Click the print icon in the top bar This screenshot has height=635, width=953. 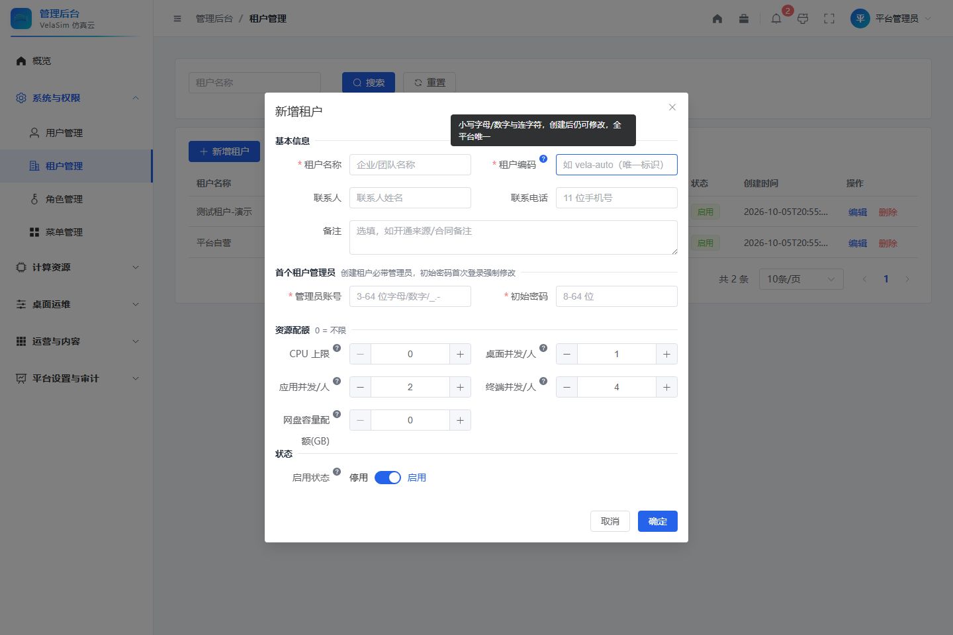[x=803, y=19]
